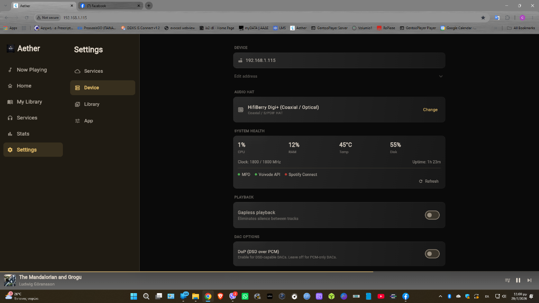Image resolution: width=539 pixels, height=303 pixels.
Task: Click the track title The Mandalorian and Grogu
Action: click(50, 277)
